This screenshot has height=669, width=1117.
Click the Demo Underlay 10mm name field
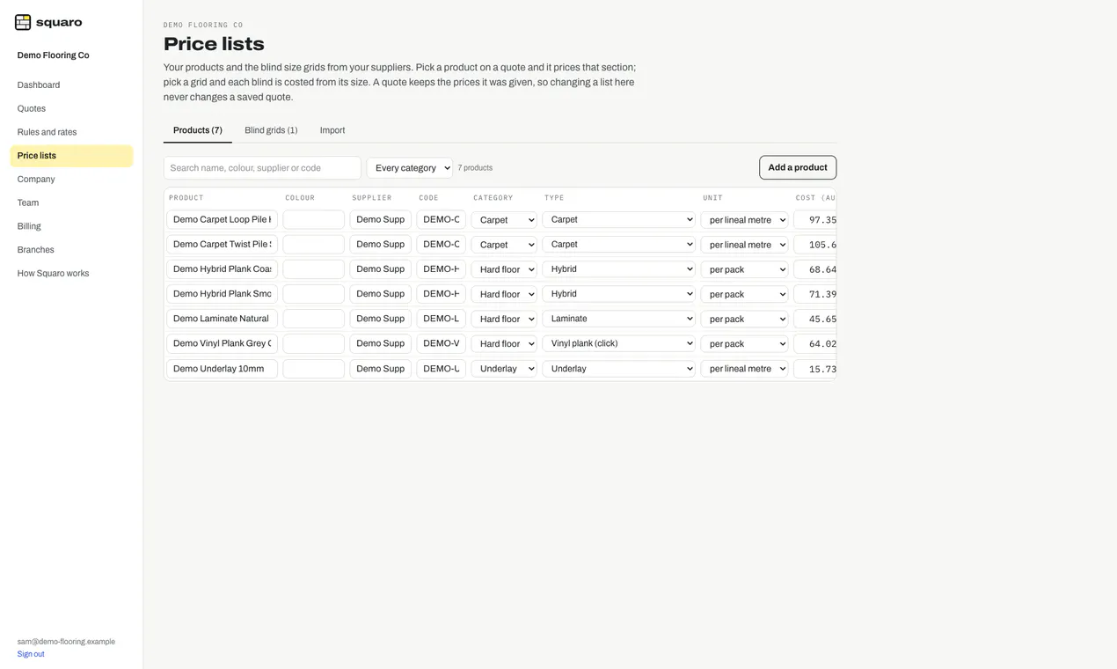(x=223, y=369)
